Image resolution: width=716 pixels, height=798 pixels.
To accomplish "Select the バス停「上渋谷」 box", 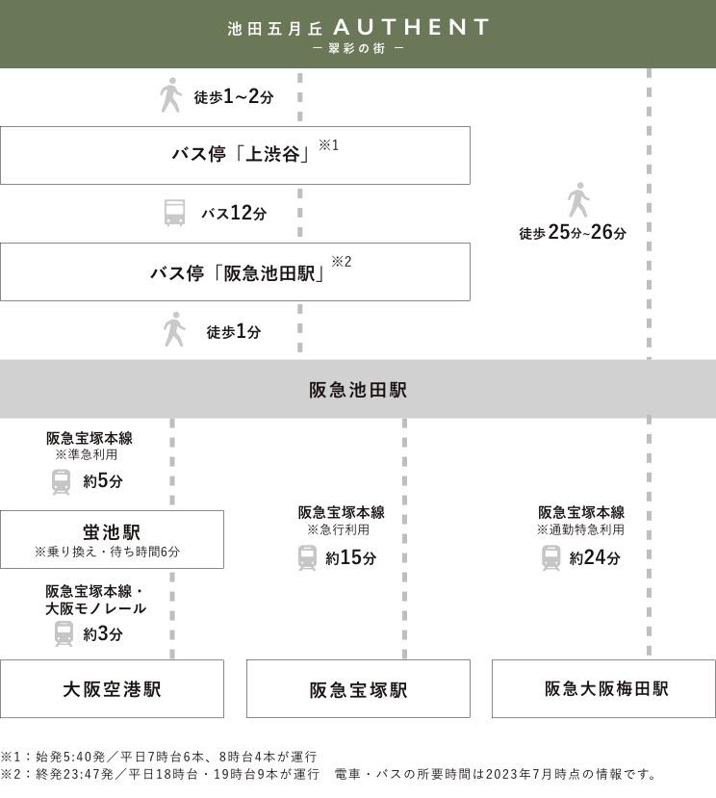I will [235, 155].
